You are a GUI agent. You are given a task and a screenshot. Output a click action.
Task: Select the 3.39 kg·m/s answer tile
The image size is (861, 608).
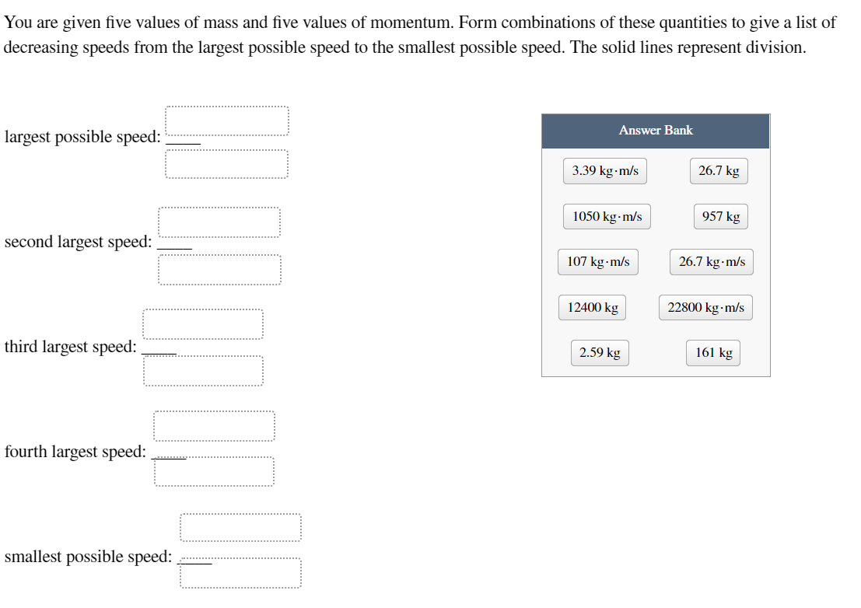point(605,171)
